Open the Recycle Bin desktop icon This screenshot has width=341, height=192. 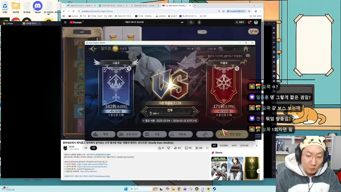coord(5,7)
